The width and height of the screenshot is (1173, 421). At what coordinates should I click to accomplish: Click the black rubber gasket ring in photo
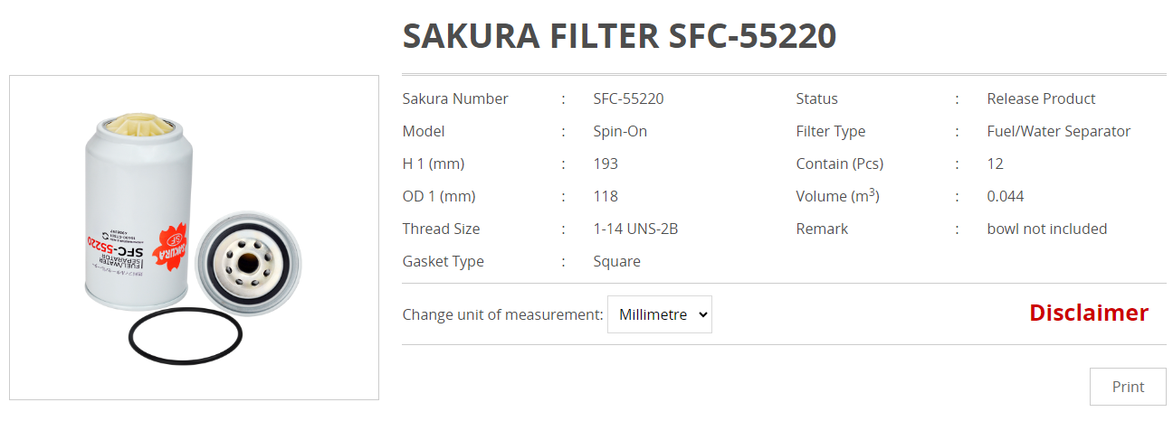click(185, 335)
